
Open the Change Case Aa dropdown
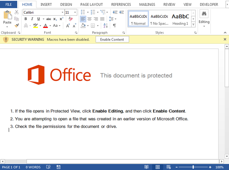(x=57, y=26)
